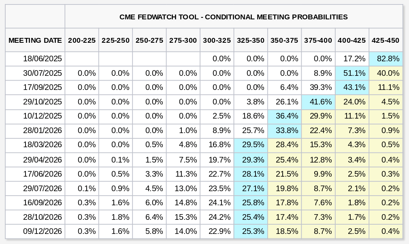The width and height of the screenshot is (409, 244).
Task: Select the 36.4% cell for 10/12/2025
Action: point(284,116)
